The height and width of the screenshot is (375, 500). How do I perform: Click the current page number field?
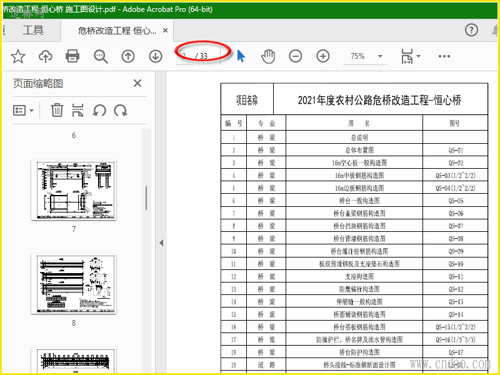click(184, 56)
